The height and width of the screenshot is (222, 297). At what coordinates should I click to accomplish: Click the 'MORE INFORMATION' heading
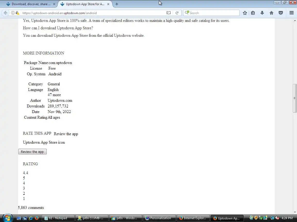(44, 53)
